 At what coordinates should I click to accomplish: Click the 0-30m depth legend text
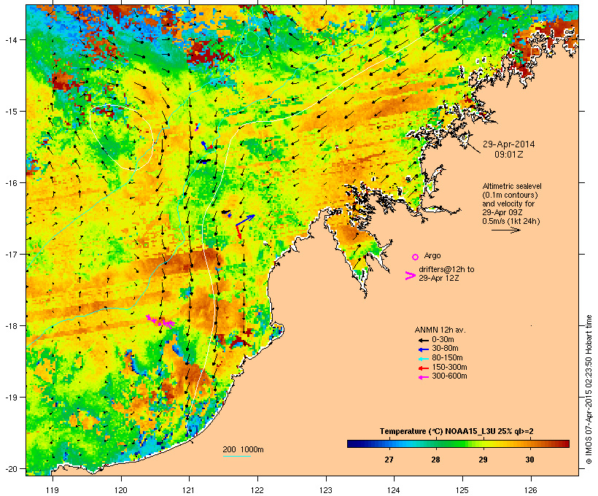443,339
